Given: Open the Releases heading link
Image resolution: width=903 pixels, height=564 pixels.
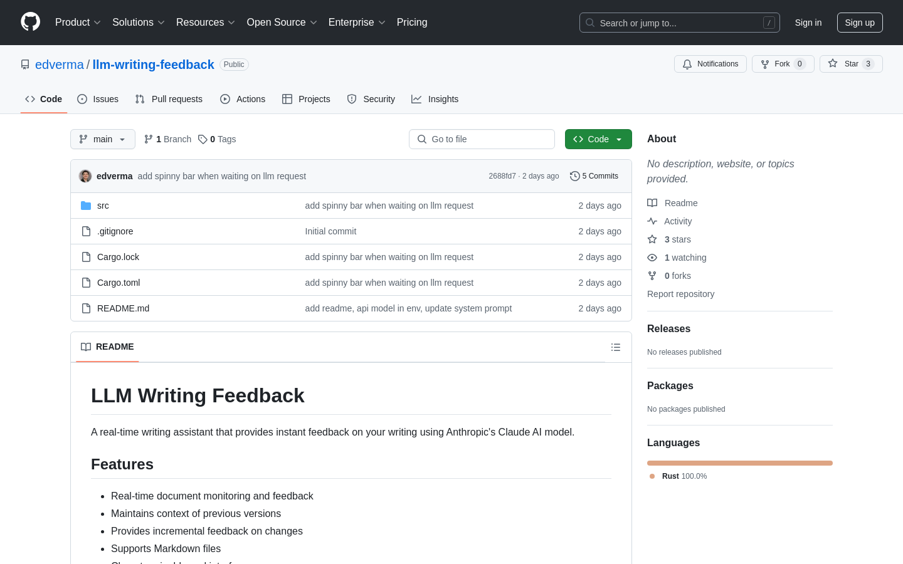Looking at the screenshot, I should (x=668, y=329).
